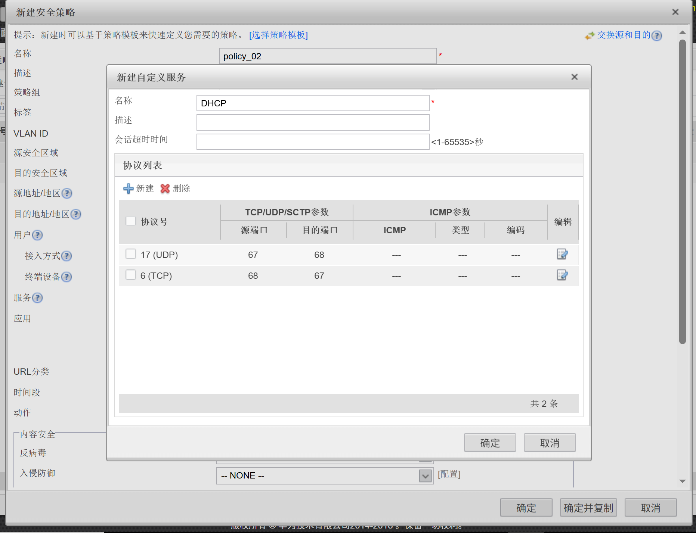Image resolution: width=696 pixels, height=533 pixels.
Task: Click the red X Delete protocol icon
Action: pos(165,188)
